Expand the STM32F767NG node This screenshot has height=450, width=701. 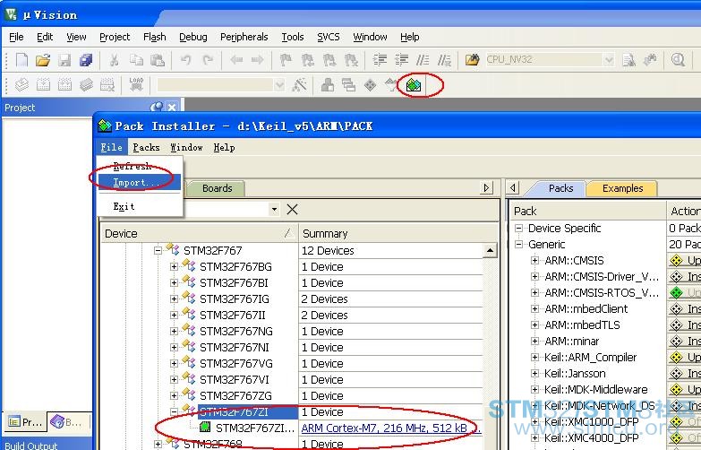click(174, 332)
